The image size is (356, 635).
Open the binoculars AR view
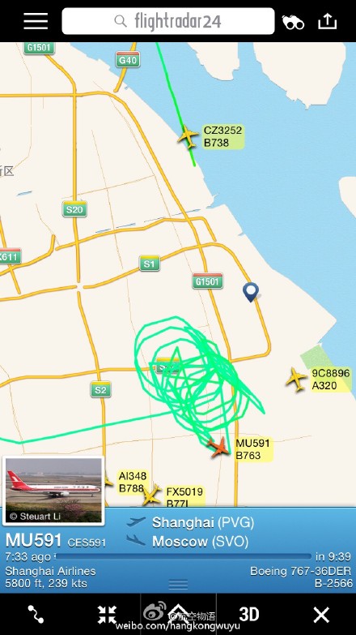tap(293, 22)
